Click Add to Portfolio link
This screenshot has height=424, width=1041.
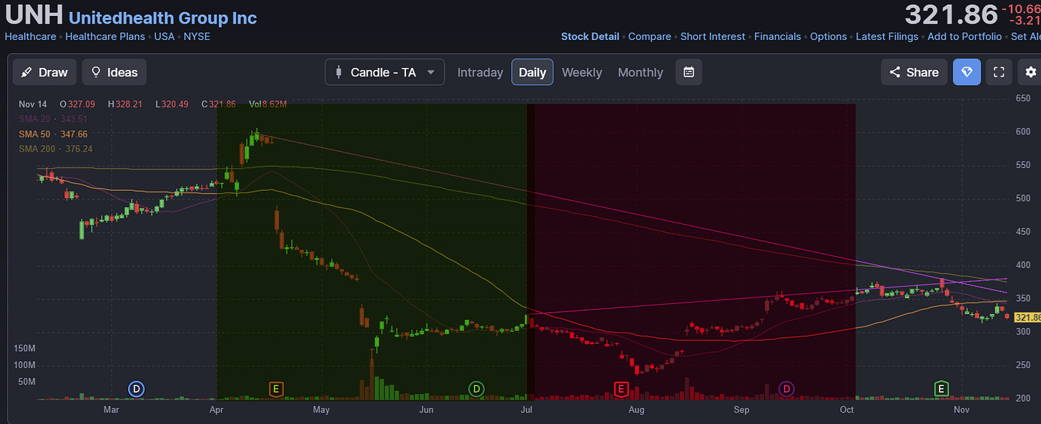point(964,36)
